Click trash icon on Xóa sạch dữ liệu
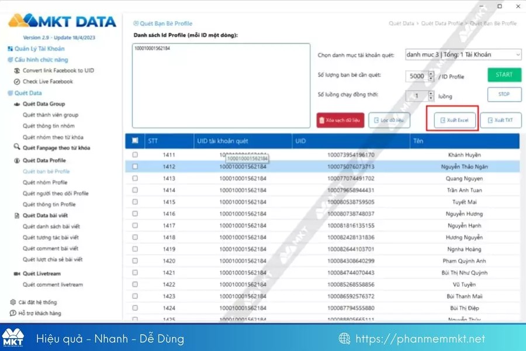 (x=321, y=121)
